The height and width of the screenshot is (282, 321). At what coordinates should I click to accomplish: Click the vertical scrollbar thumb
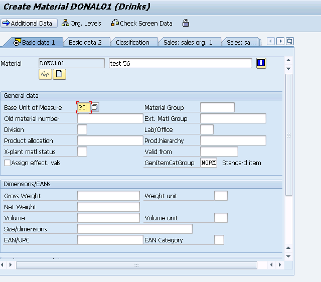pos(289,135)
